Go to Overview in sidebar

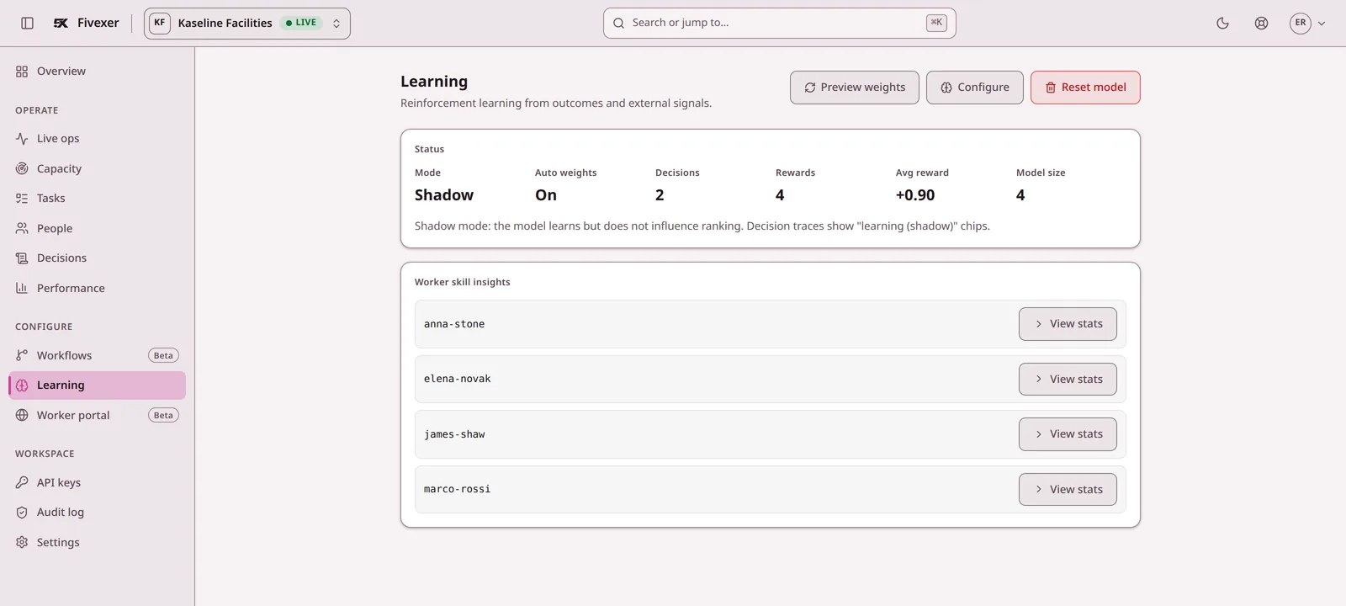point(97,72)
